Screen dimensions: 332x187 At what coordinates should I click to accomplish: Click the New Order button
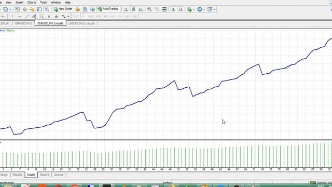tap(63, 9)
